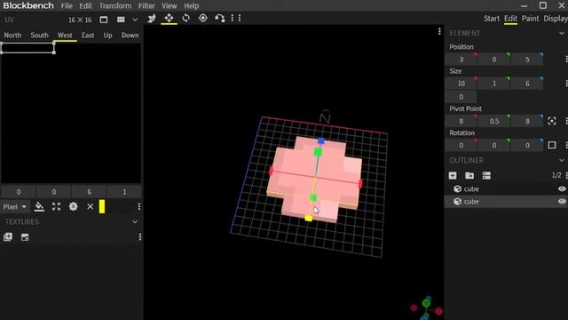Click the create texture icon
The image size is (568, 320).
[25, 237]
